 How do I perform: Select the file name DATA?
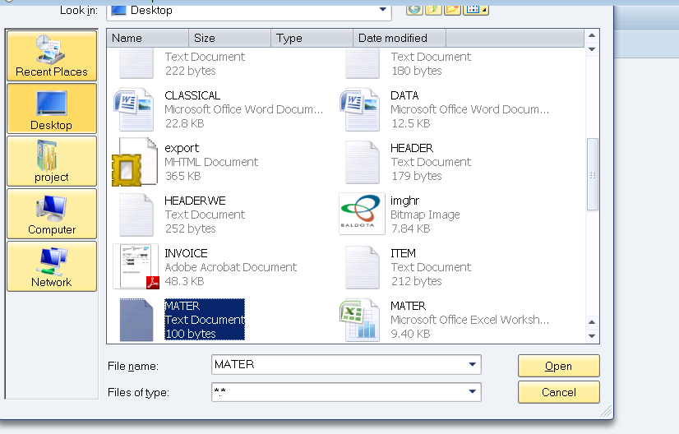click(x=404, y=95)
